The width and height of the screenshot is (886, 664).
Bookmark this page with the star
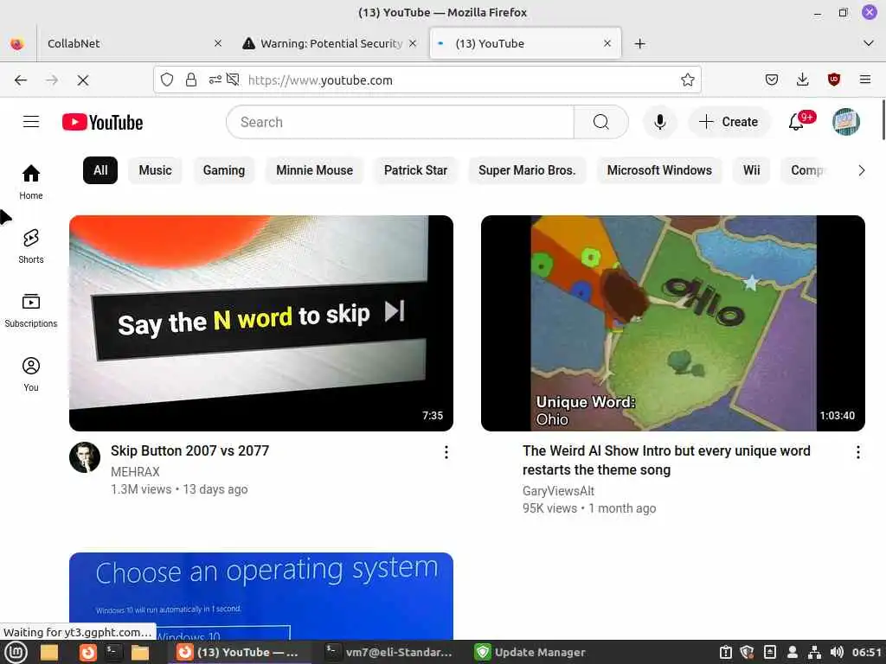click(x=687, y=80)
